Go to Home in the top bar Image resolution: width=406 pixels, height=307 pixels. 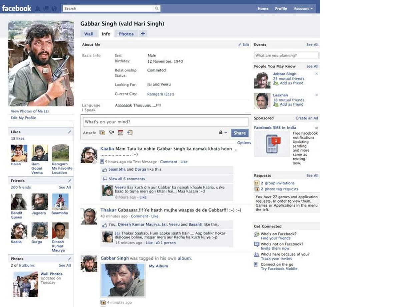click(263, 9)
